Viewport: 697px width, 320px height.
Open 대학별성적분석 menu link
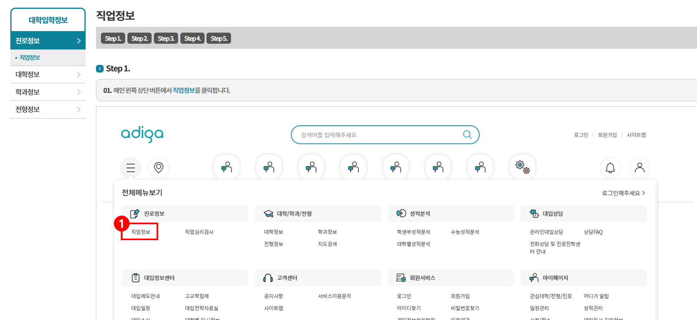[413, 244]
